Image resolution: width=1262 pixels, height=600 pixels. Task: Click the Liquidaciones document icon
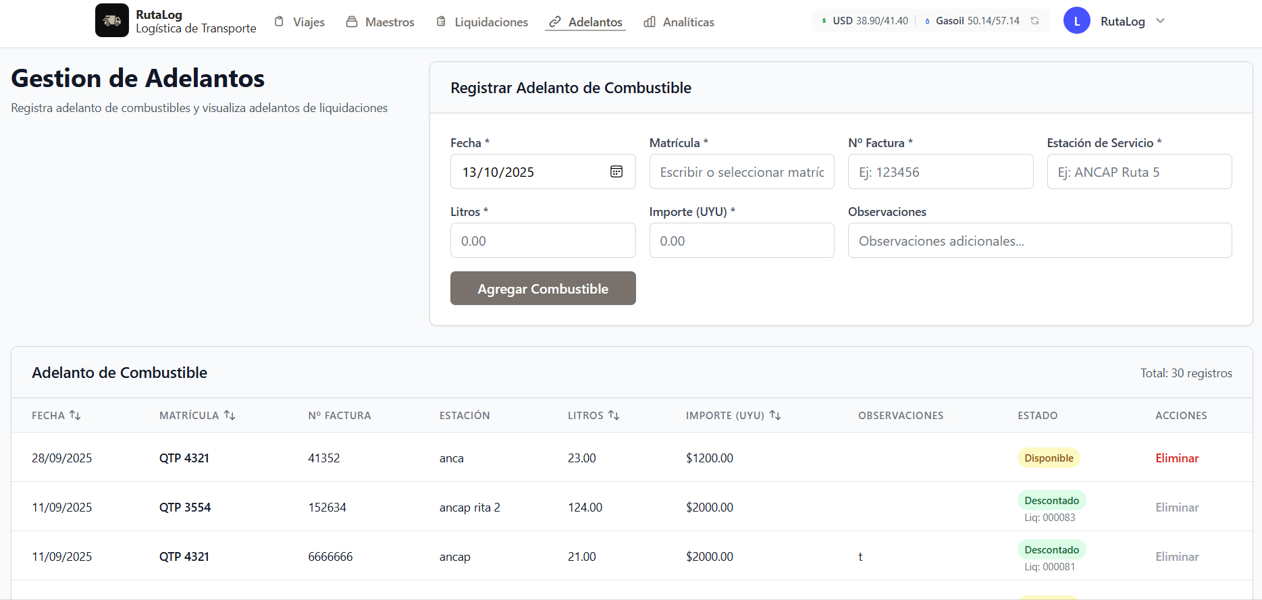(x=441, y=22)
